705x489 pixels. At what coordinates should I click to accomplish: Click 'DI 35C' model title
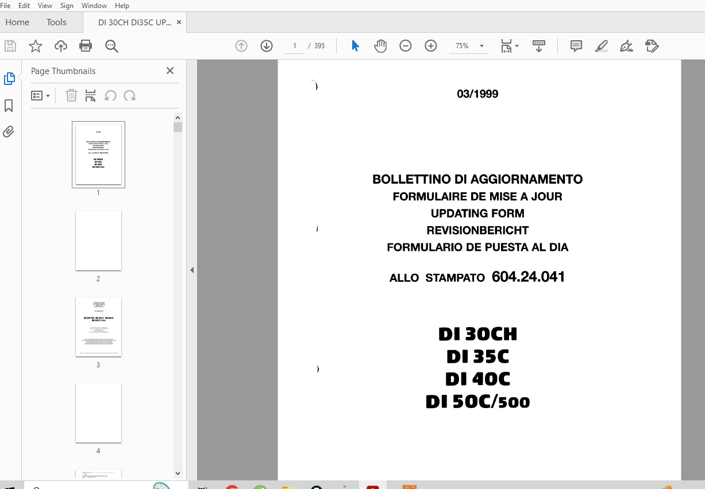(x=477, y=357)
